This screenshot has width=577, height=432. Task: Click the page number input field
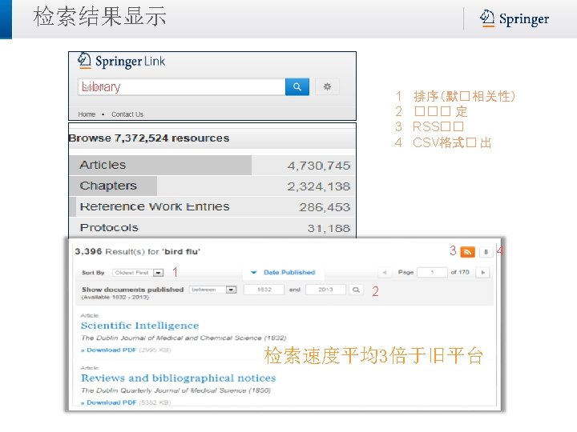(x=433, y=273)
